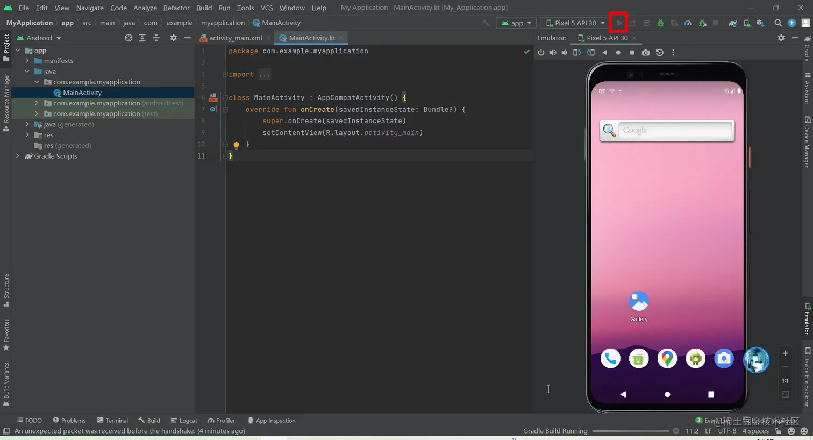This screenshot has width=813, height=440.
Task: Expand the Gradle Scripts node
Action: click(18, 156)
